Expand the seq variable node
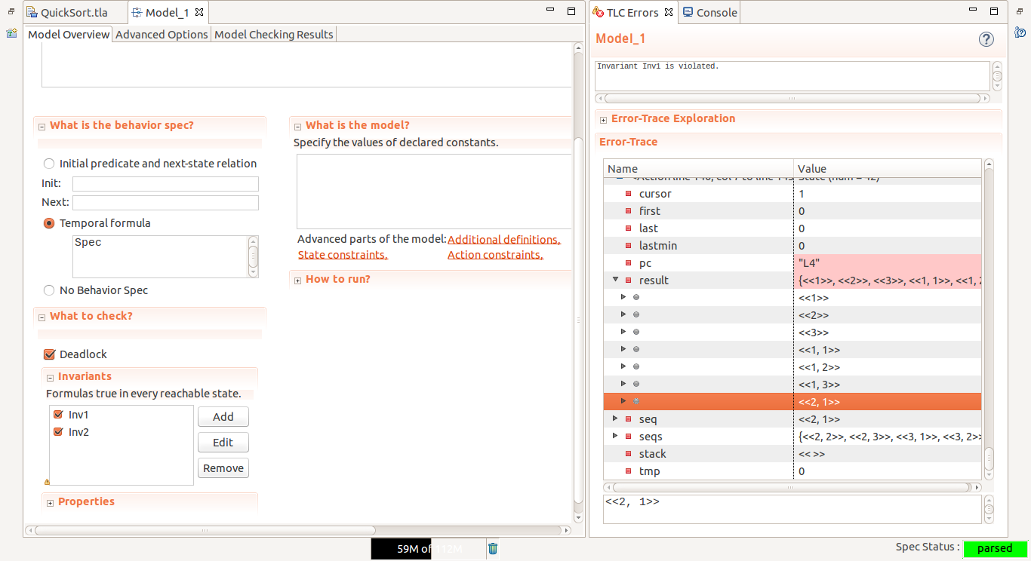This screenshot has width=1031, height=561. (x=616, y=418)
